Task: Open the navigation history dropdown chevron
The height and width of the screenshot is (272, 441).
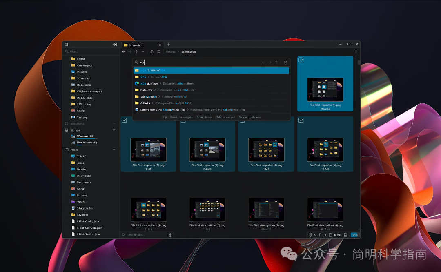Action: [143, 52]
